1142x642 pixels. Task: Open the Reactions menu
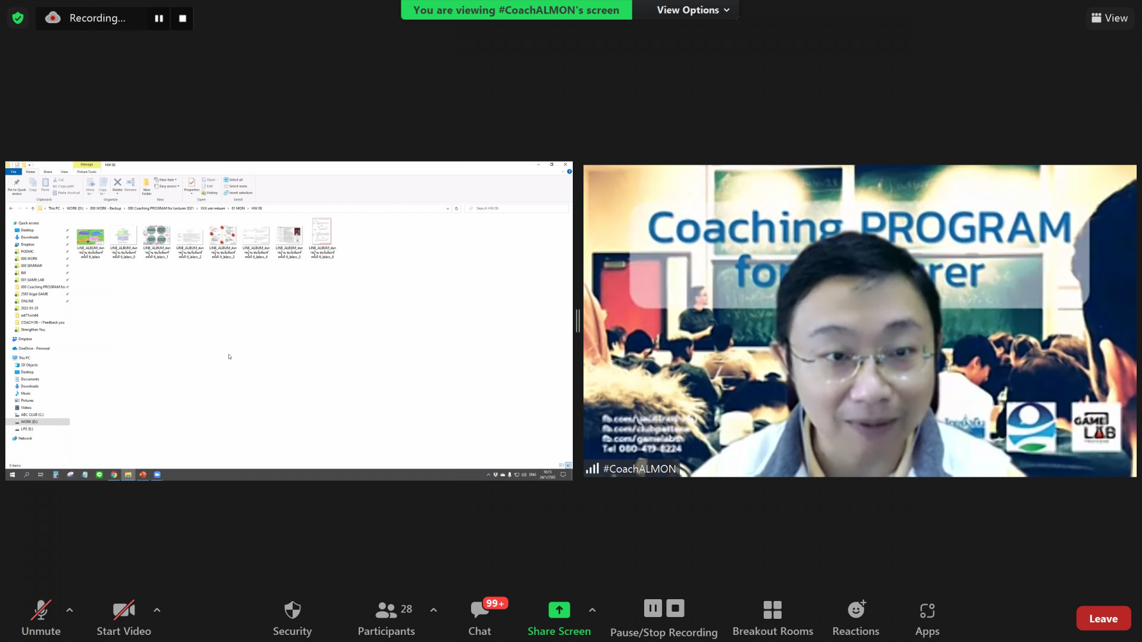(856, 618)
